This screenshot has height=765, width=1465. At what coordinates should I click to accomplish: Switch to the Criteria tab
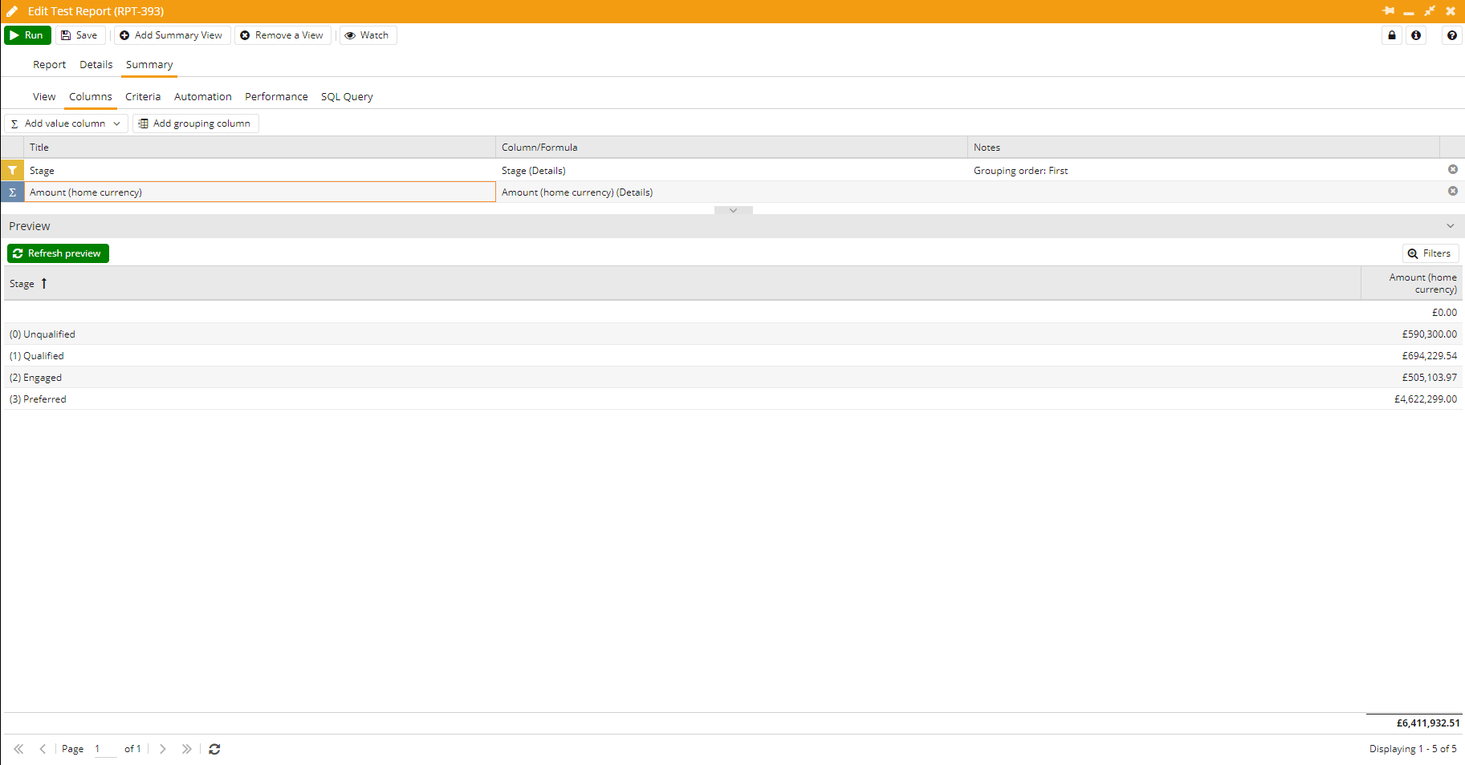pos(143,97)
